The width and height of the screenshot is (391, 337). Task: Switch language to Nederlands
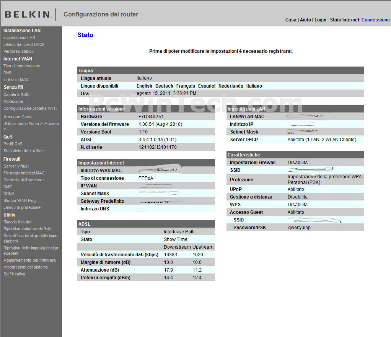coord(231,86)
